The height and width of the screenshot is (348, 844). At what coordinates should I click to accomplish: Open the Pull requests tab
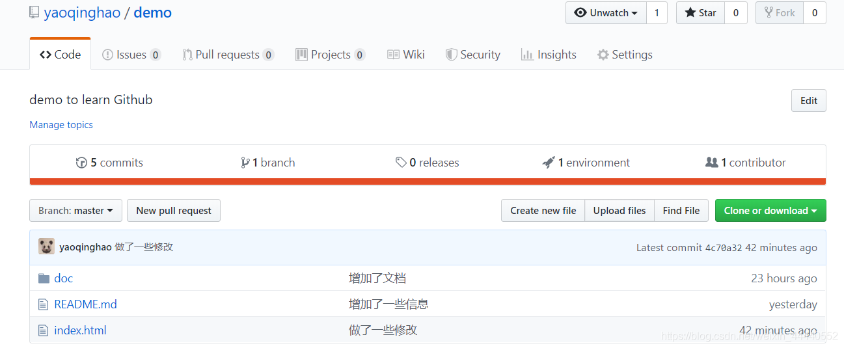(x=228, y=55)
